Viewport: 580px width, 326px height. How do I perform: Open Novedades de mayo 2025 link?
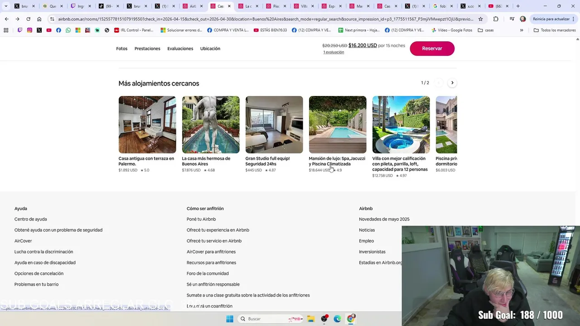384,219
